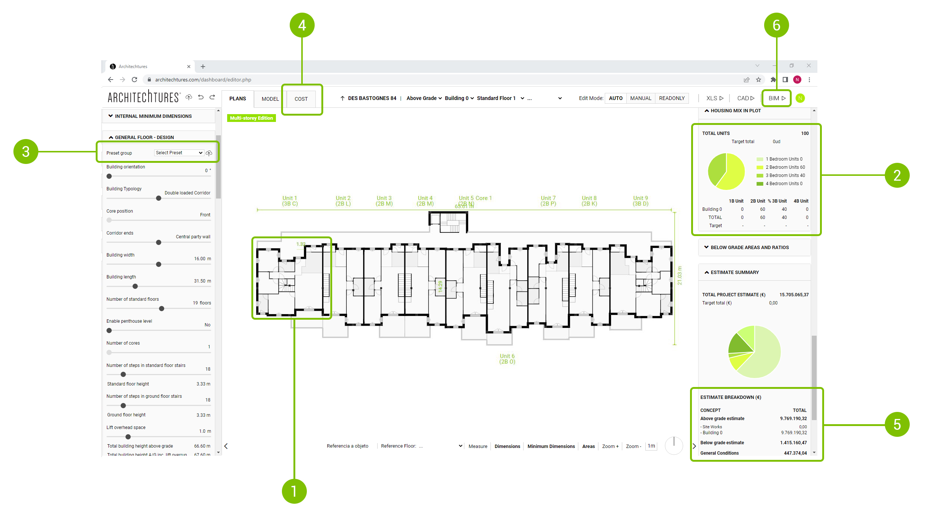Open the Select Preset dropdown
Screen dimensions: 925x516
tap(179, 153)
